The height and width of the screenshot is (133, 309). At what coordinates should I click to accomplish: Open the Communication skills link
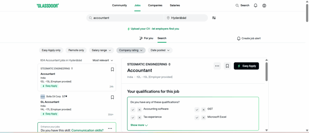pos(87,130)
